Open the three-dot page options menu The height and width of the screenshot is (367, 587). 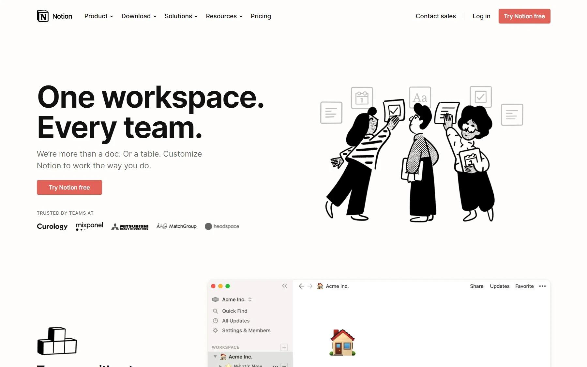coord(542,286)
